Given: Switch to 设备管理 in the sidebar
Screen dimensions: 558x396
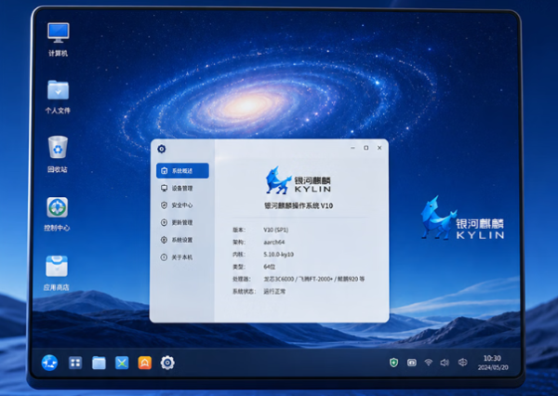Looking at the screenshot, I should pyautogui.click(x=182, y=188).
